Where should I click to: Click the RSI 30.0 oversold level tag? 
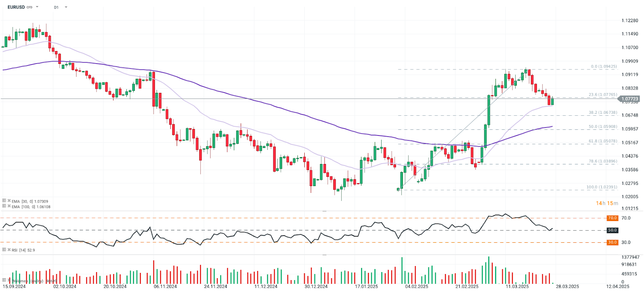[x=612, y=242]
